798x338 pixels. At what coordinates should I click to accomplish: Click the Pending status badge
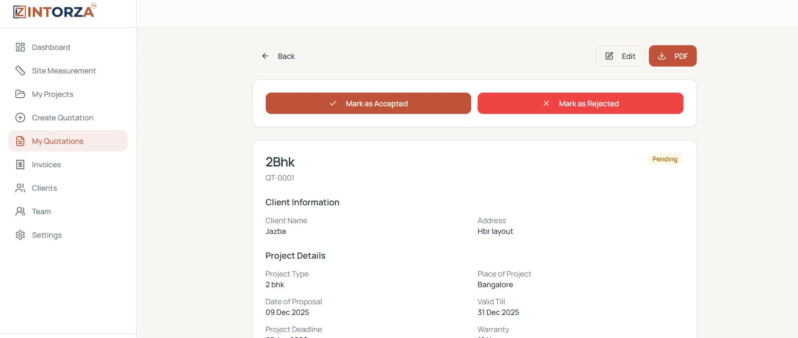665,159
